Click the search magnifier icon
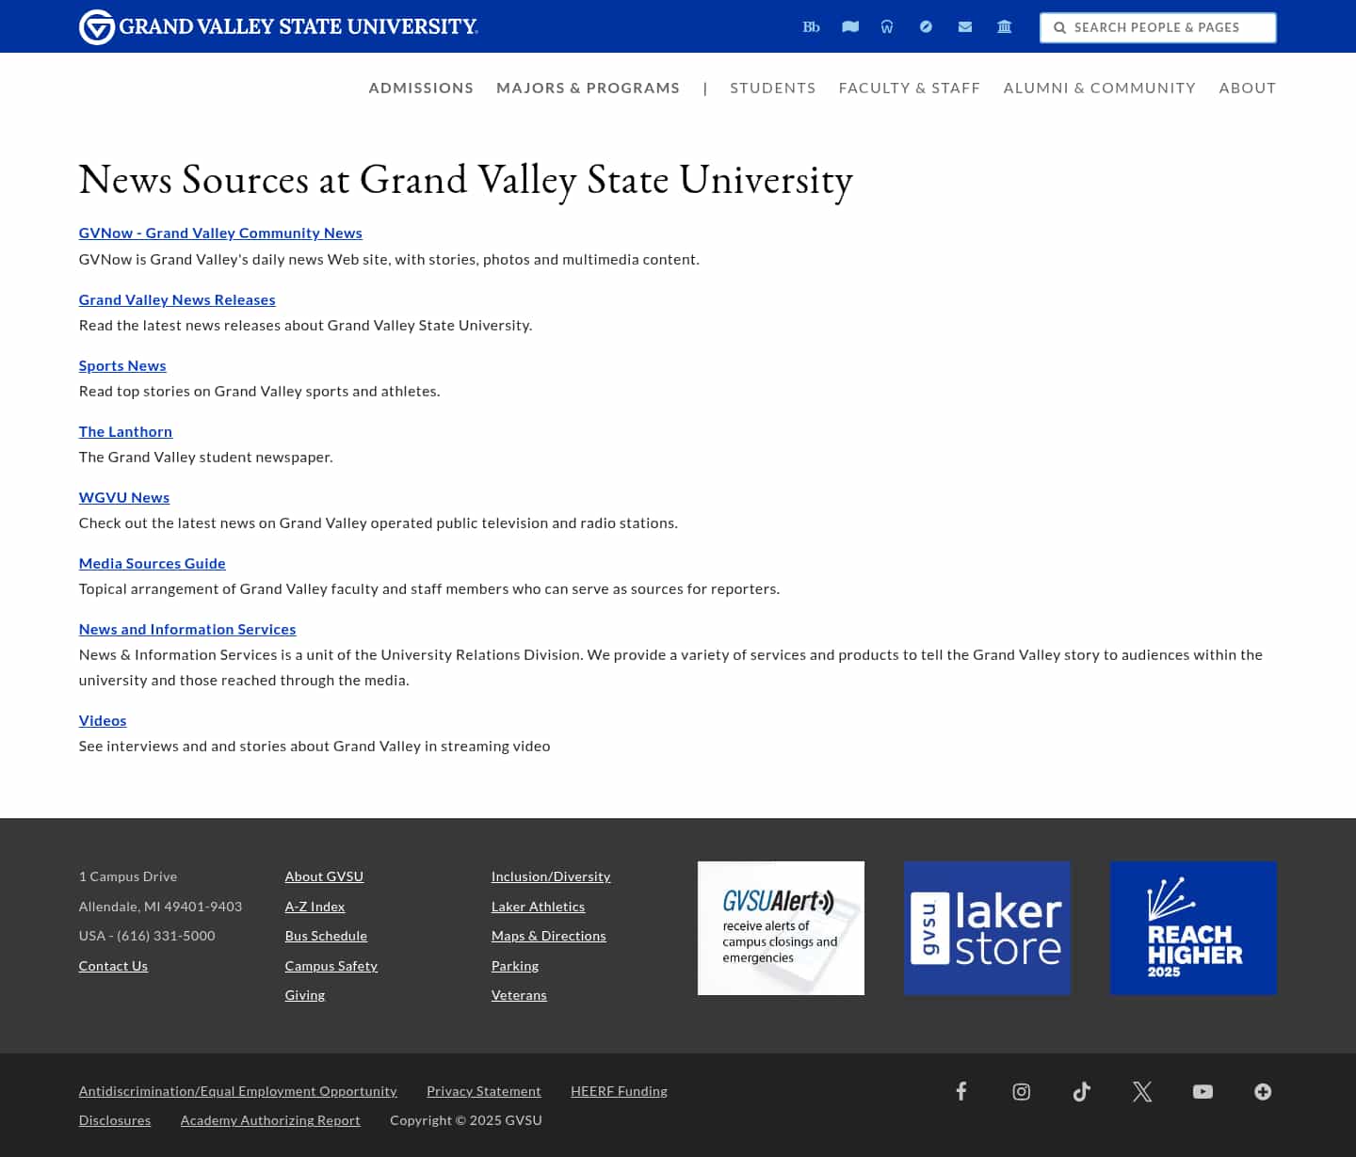The image size is (1356, 1157). pyautogui.click(x=1059, y=27)
